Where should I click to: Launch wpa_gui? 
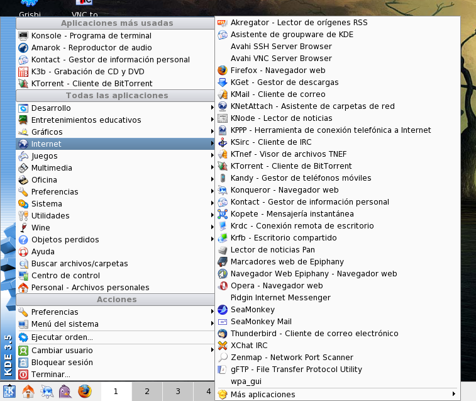(x=338, y=381)
